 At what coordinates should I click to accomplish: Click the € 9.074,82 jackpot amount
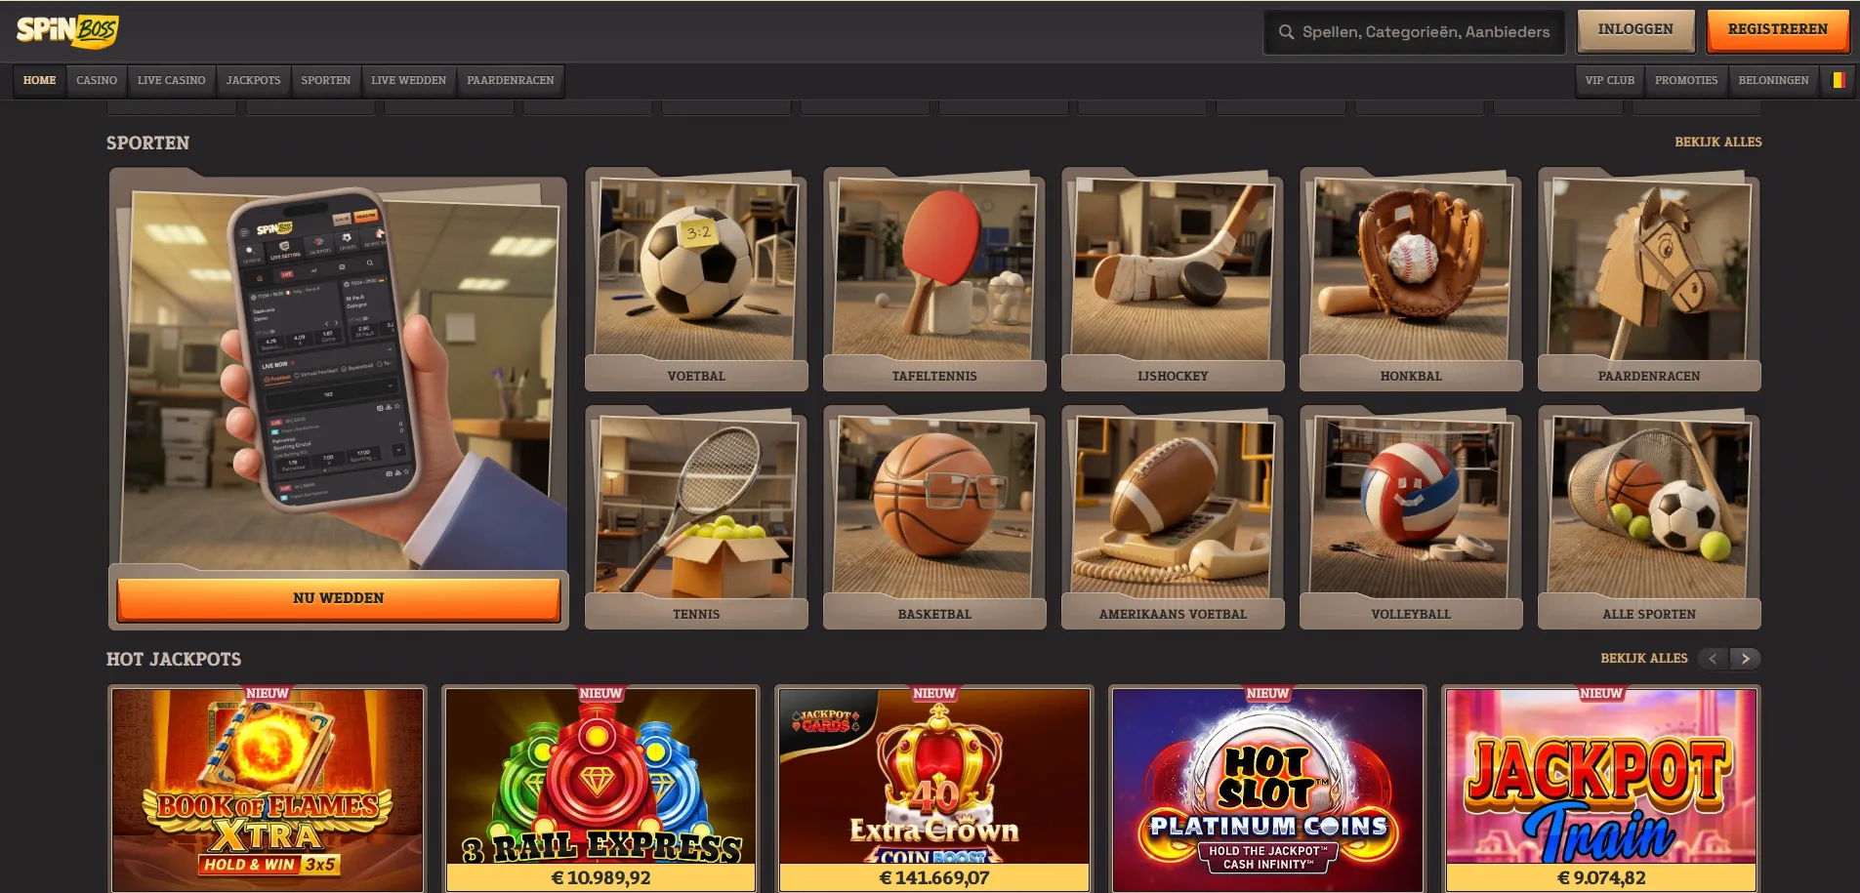click(1601, 877)
